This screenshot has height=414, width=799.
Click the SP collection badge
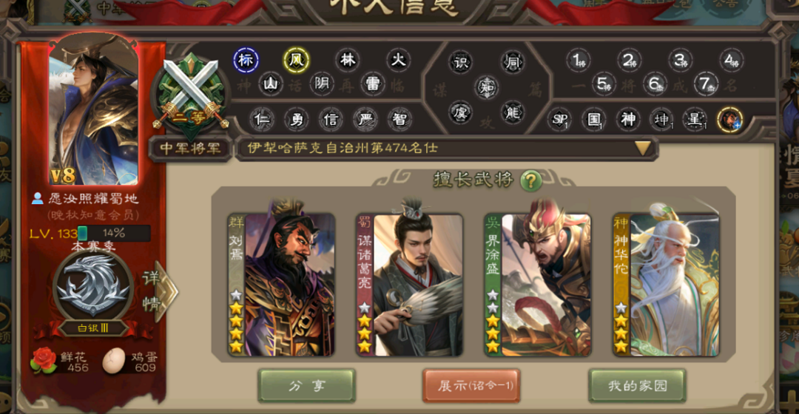559,120
